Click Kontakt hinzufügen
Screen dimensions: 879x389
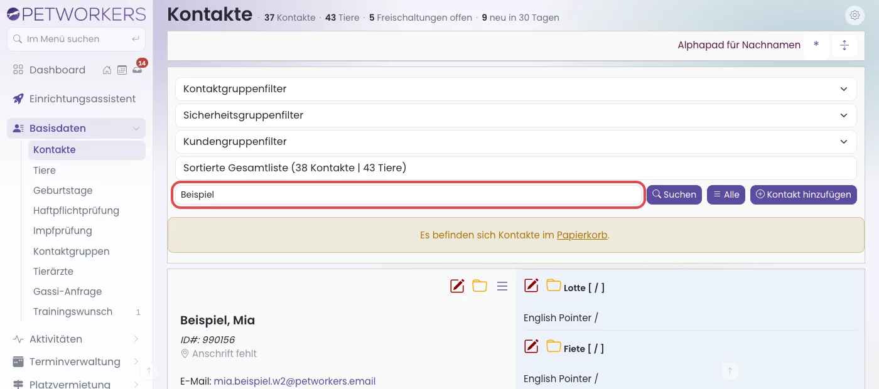coord(804,194)
